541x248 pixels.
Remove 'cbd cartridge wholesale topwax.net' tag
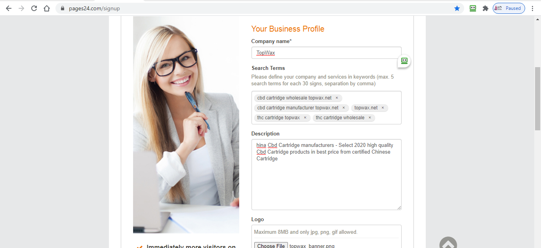pyautogui.click(x=337, y=98)
